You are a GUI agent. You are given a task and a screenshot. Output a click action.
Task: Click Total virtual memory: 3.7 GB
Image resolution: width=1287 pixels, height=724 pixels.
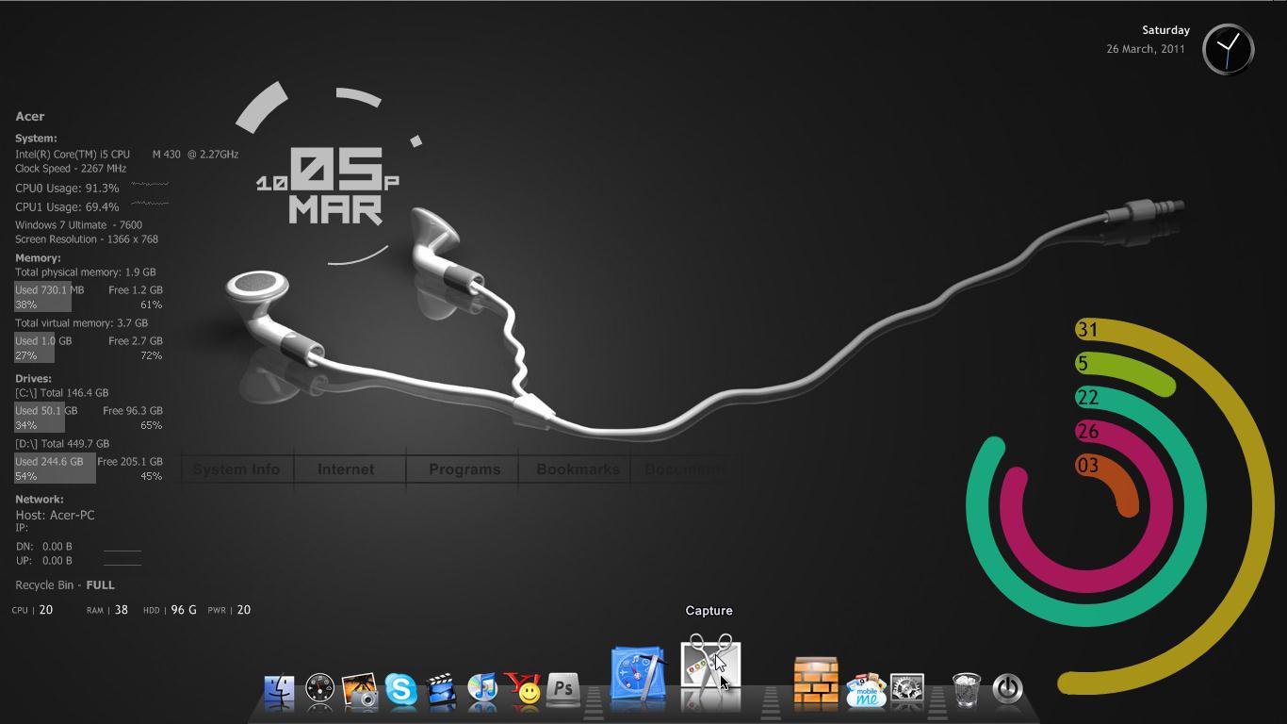pos(81,322)
